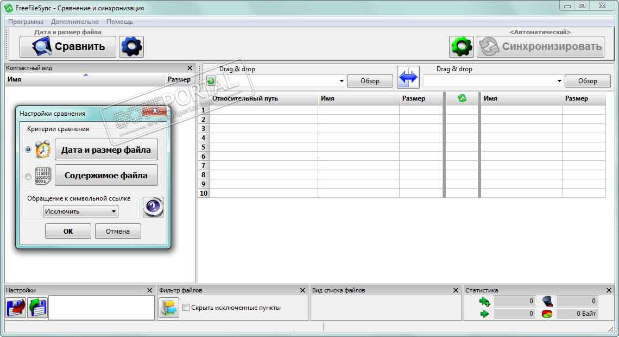This screenshot has height=337, width=619.
Task: Minimize the FreeFileSync window
Action: tap(567, 5)
